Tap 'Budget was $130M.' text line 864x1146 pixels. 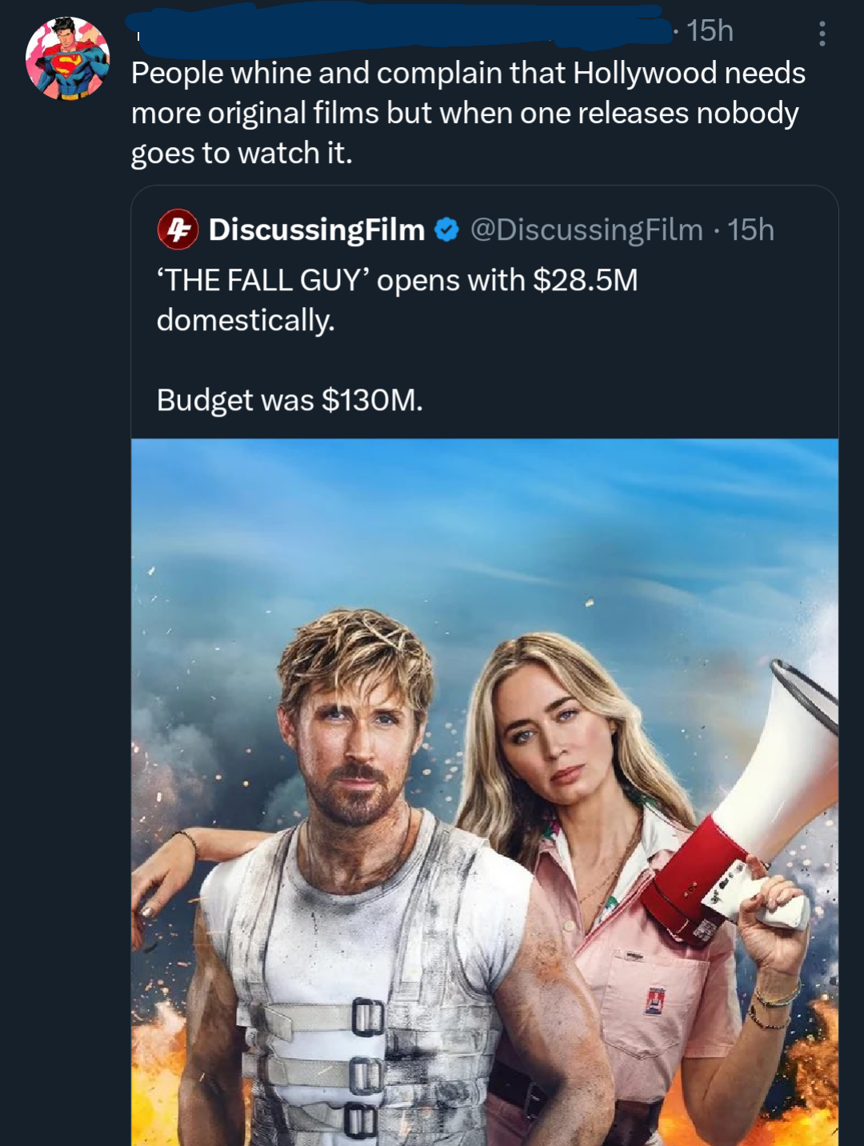click(290, 398)
